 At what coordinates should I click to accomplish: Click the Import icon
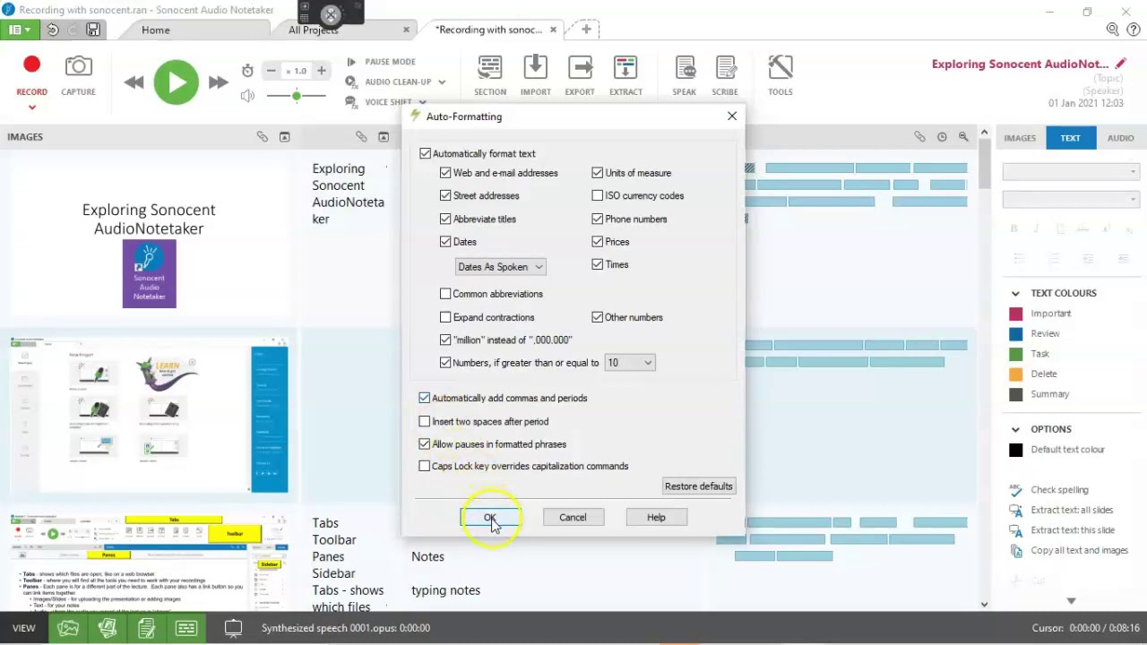tap(535, 68)
